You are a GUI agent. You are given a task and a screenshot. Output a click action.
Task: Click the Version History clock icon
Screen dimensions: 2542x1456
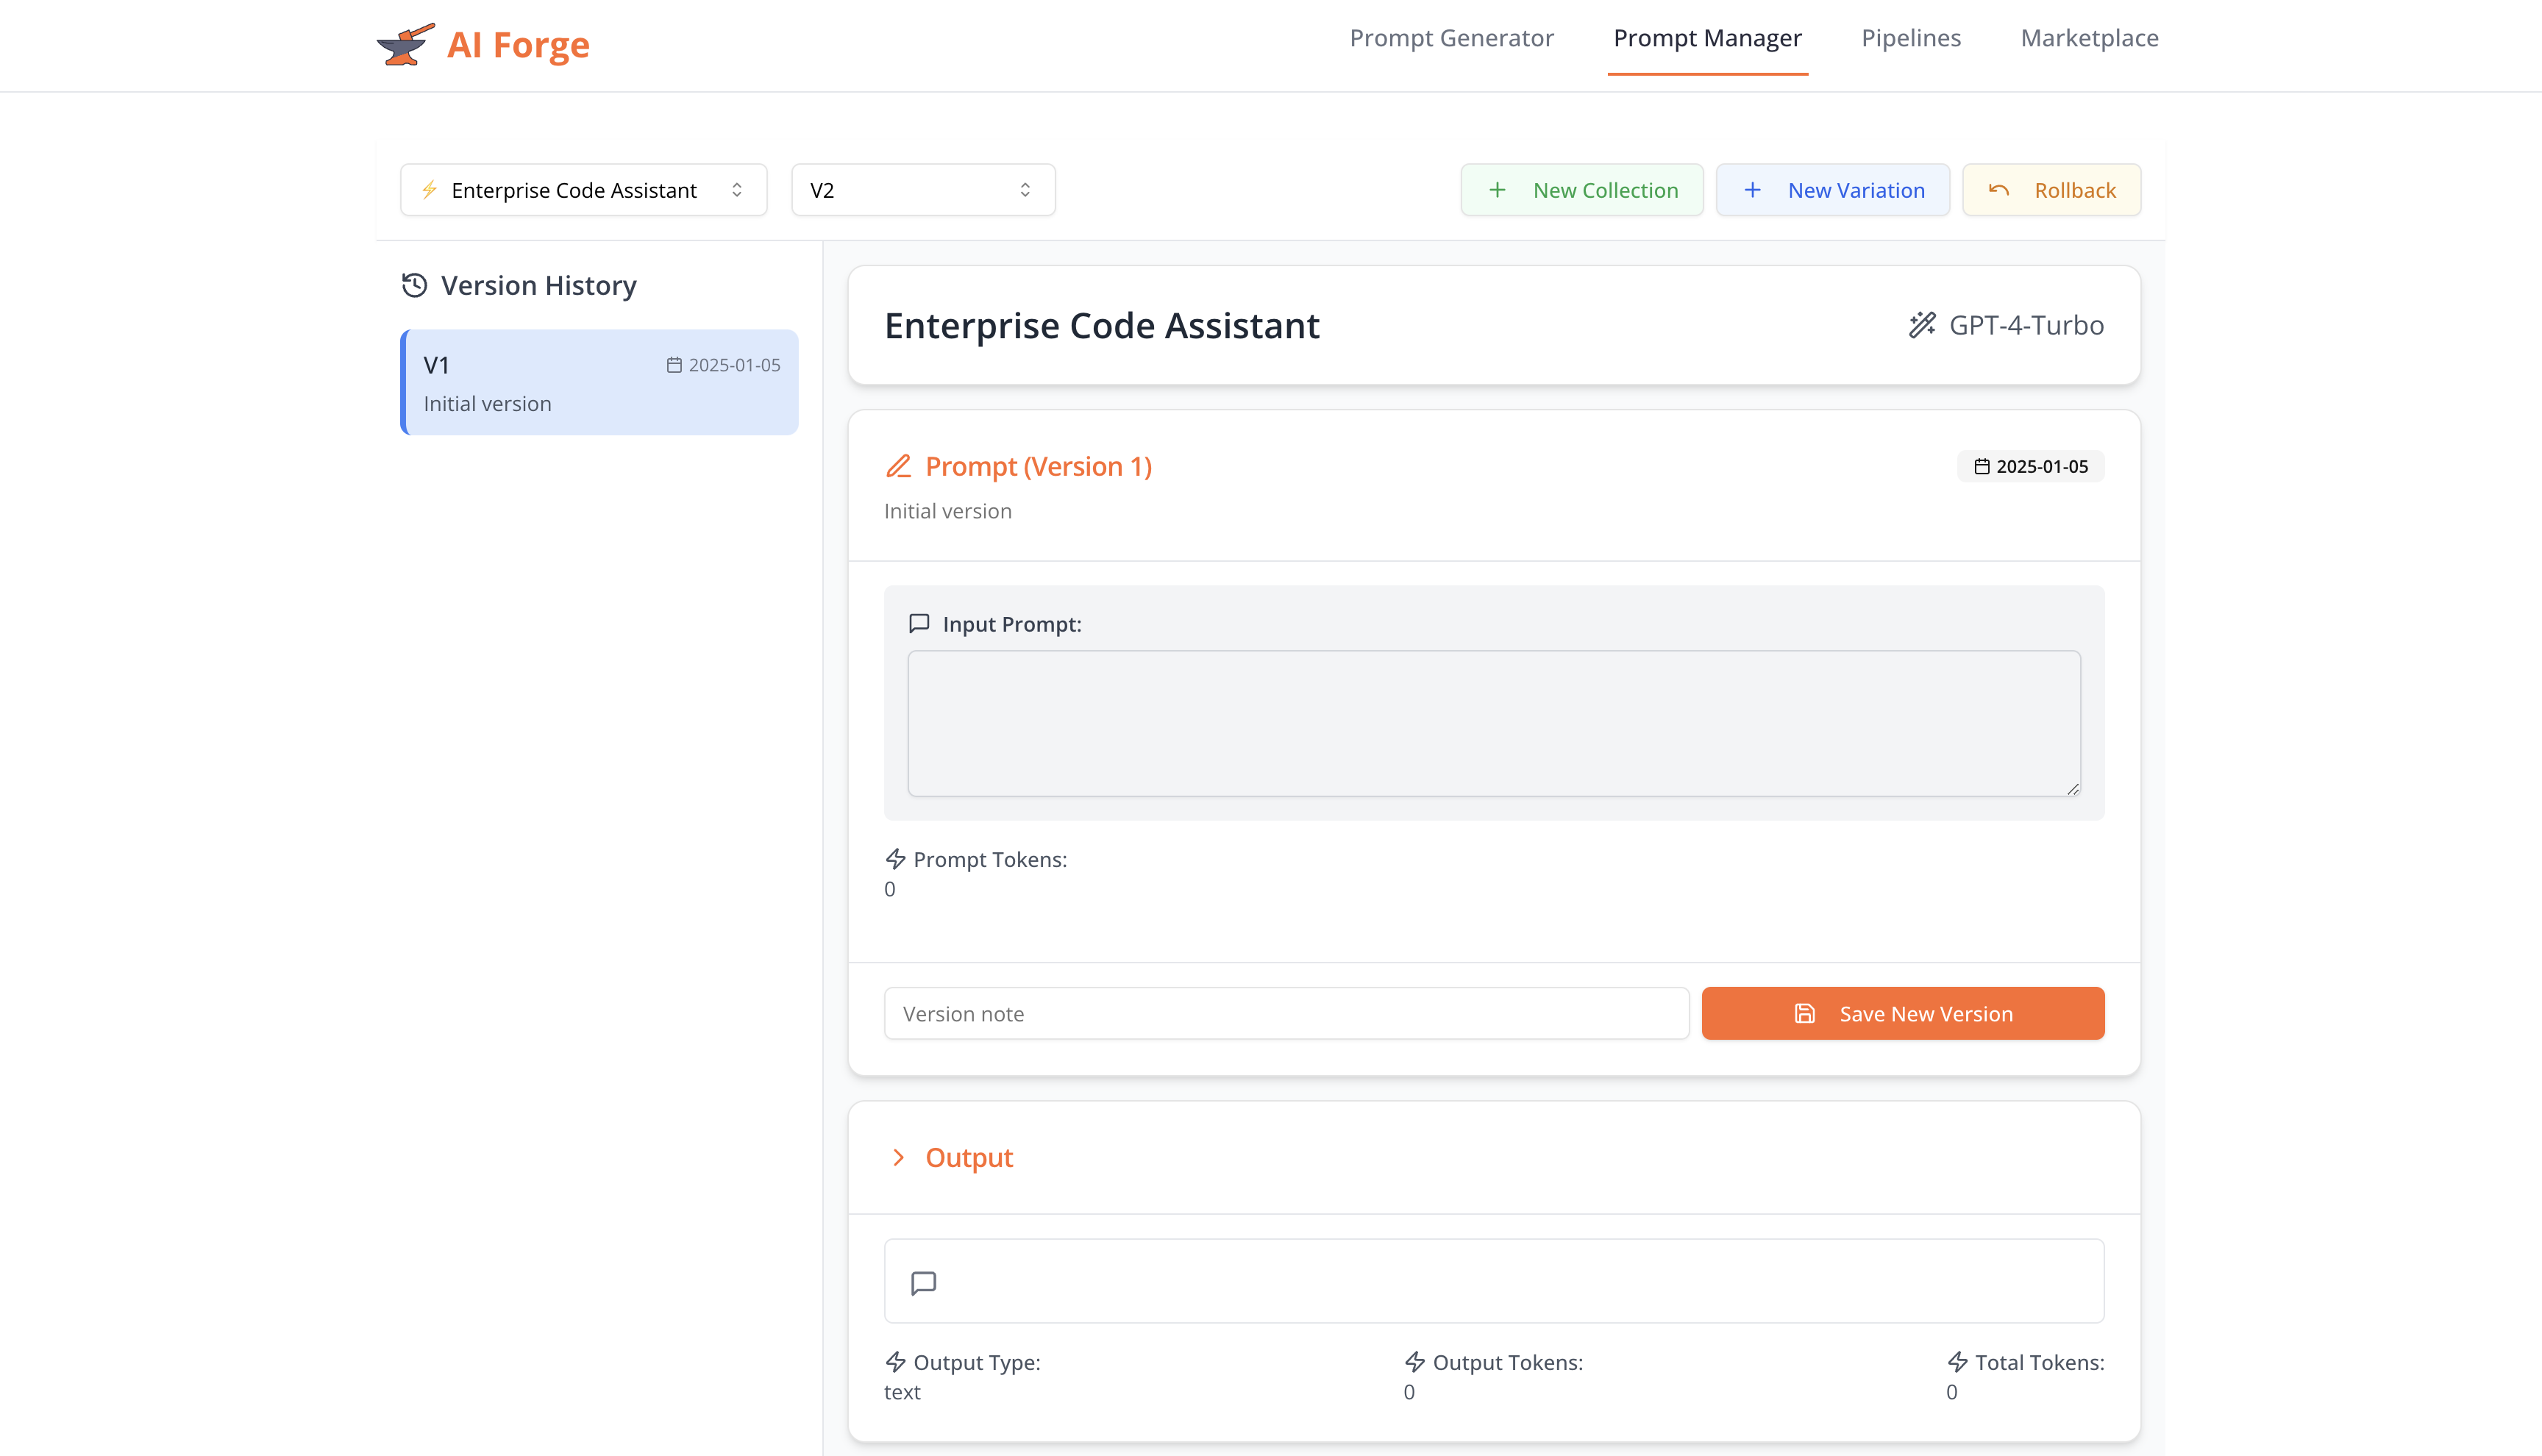click(x=414, y=286)
